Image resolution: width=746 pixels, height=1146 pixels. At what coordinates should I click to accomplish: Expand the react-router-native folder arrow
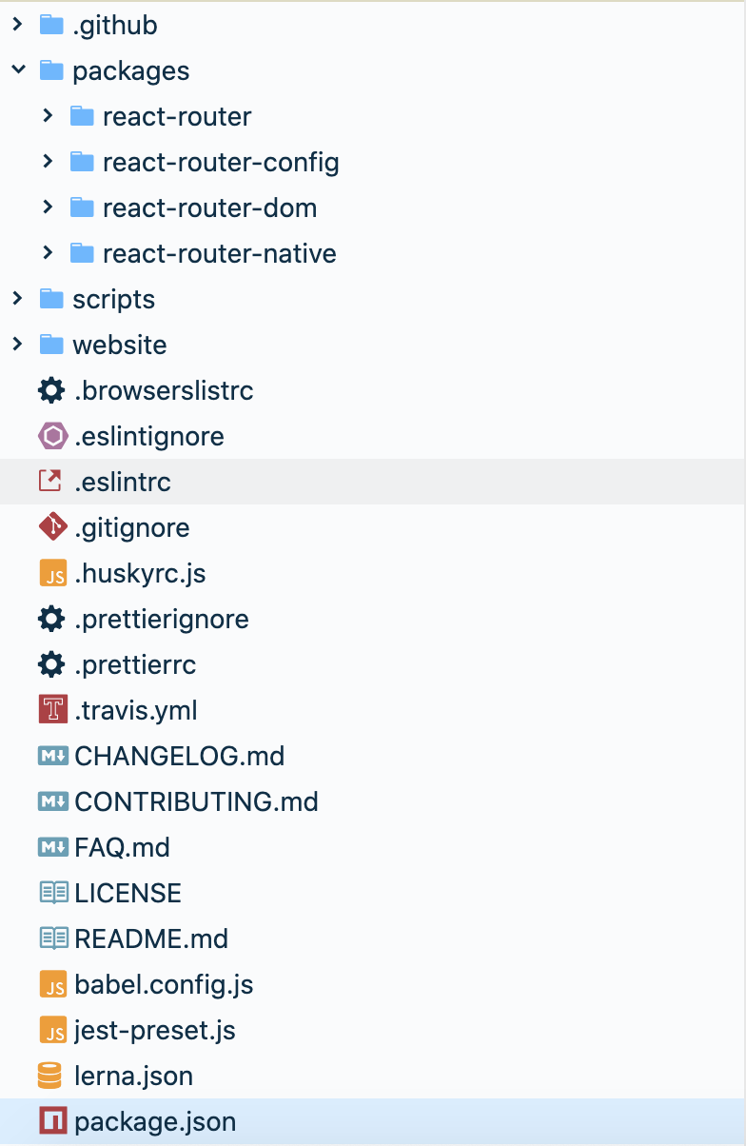pos(49,253)
